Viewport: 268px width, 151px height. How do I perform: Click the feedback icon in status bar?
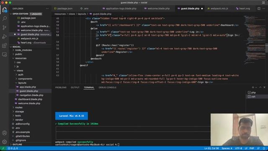(258, 148)
